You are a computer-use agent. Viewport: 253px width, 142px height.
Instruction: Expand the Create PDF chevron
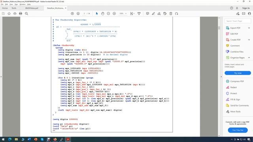pos(249,40)
